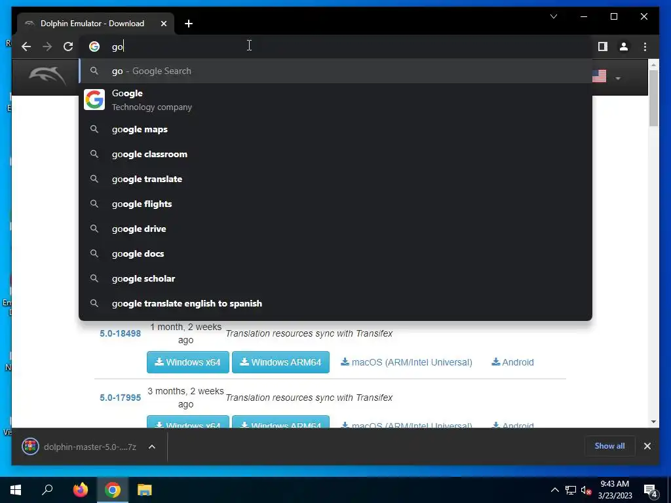The image size is (671, 503).
Task: Open a new tab with the plus button
Action: tap(189, 24)
